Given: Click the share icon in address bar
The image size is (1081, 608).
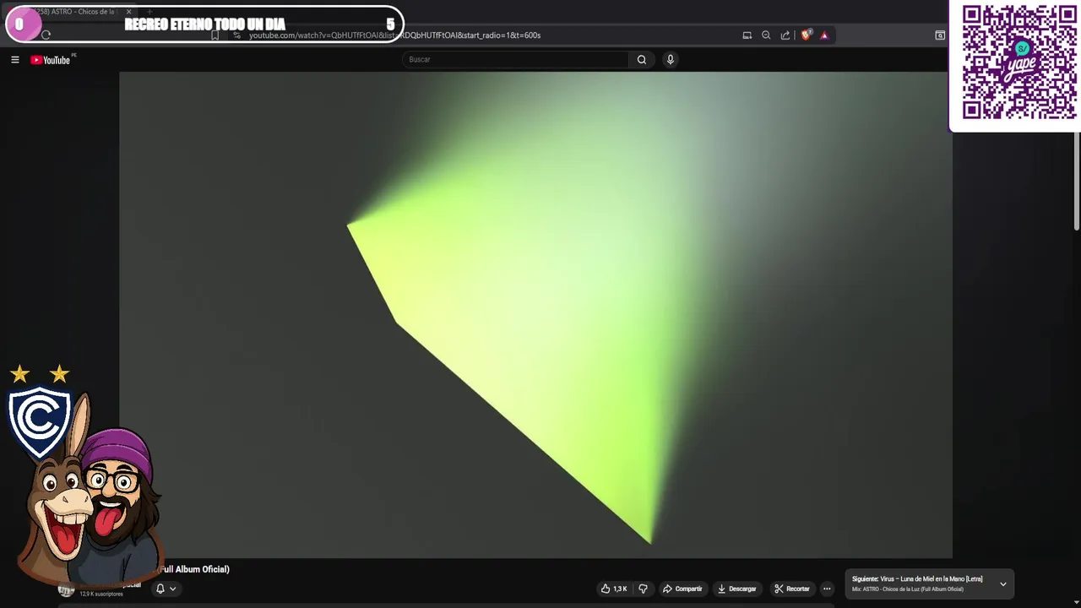Looking at the screenshot, I should pos(785,35).
